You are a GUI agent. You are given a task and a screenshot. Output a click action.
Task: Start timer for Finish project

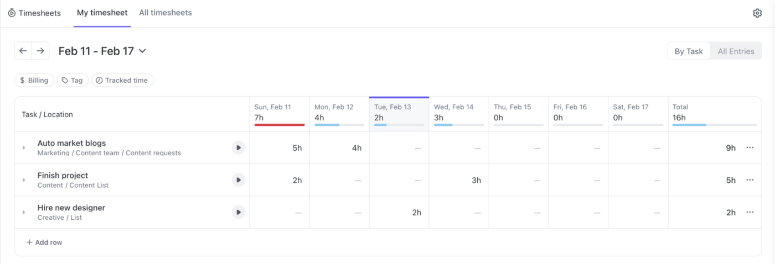point(238,180)
